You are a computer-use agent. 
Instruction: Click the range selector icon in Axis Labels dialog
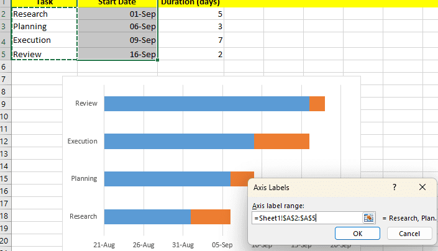pyautogui.click(x=369, y=218)
